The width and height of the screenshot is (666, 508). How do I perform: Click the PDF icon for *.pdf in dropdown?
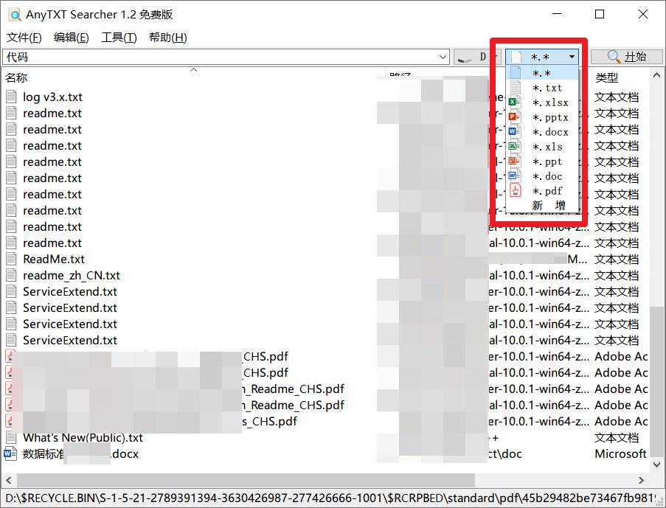(x=516, y=191)
